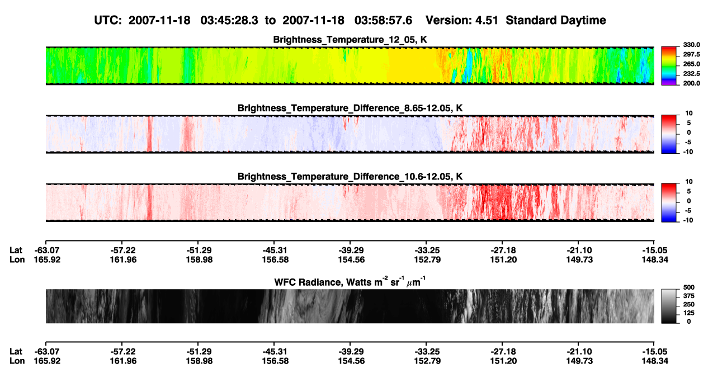Click the 125 label on grayscale bar
The height and width of the screenshot is (373, 727).
point(689,313)
